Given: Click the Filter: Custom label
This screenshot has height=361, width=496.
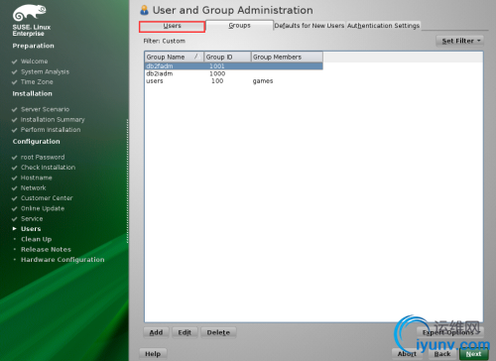Looking at the screenshot, I should point(164,41).
